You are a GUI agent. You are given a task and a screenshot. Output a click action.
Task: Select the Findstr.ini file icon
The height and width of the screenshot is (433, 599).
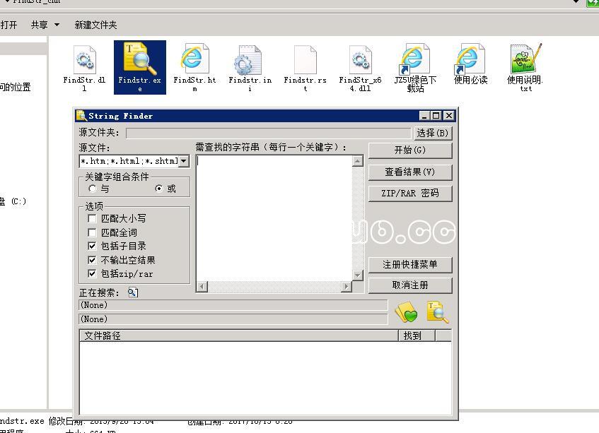tap(249, 61)
